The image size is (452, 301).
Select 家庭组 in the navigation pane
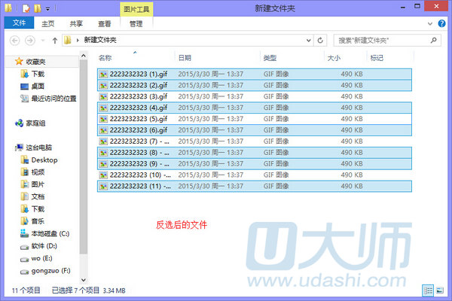[x=35, y=123]
